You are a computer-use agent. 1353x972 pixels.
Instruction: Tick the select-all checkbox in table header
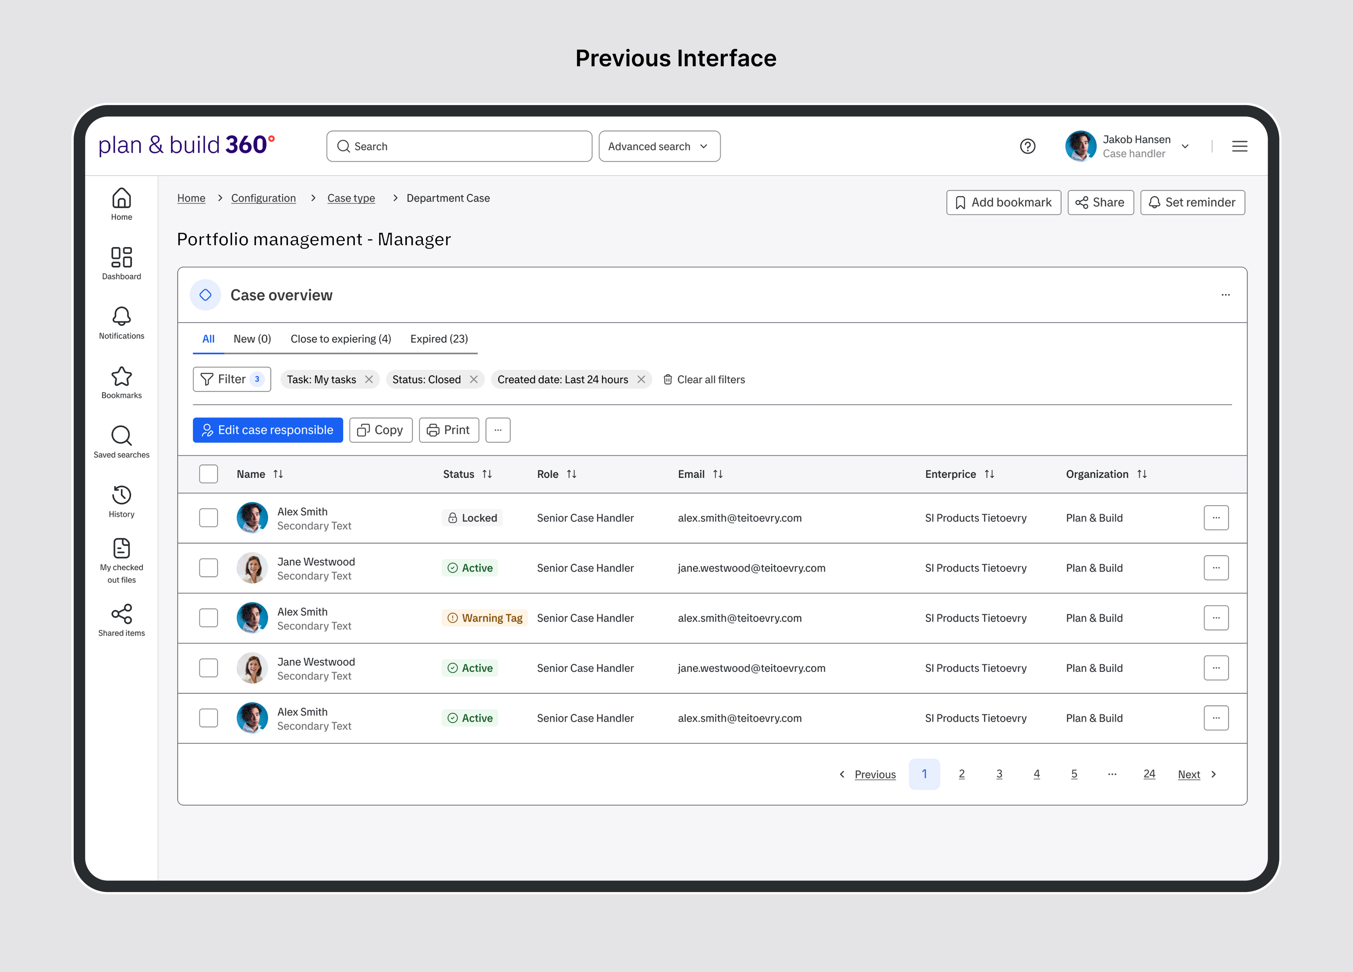(208, 474)
